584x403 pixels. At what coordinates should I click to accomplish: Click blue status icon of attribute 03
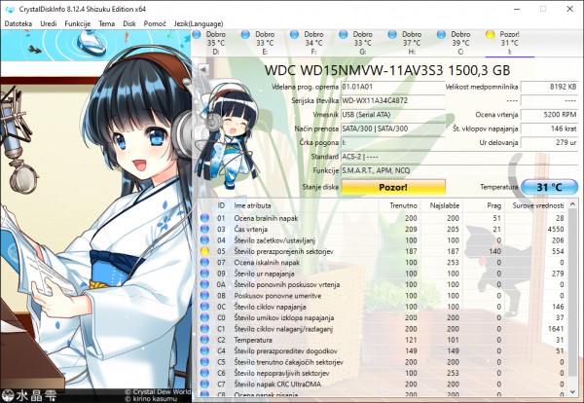(x=204, y=229)
